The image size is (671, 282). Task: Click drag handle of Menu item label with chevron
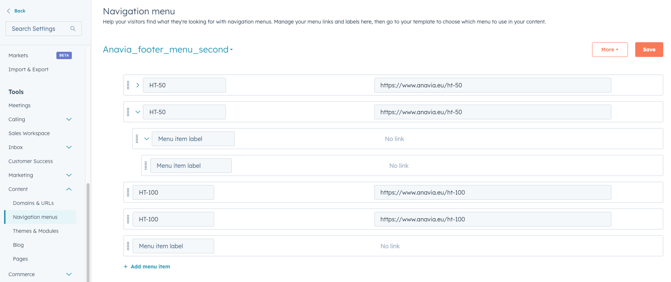coord(137,139)
